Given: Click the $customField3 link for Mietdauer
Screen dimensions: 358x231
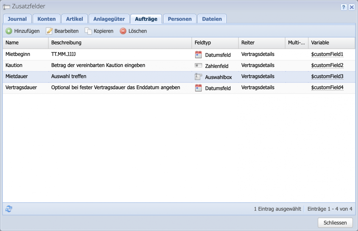Looking at the screenshot, I should [x=327, y=76].
